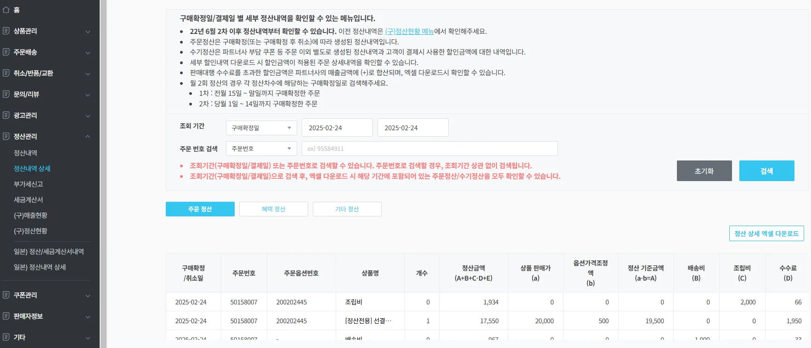The height and width of the screenshot is (348, 811).
Task: Click the 검색 search button
Action: (767, 171)
